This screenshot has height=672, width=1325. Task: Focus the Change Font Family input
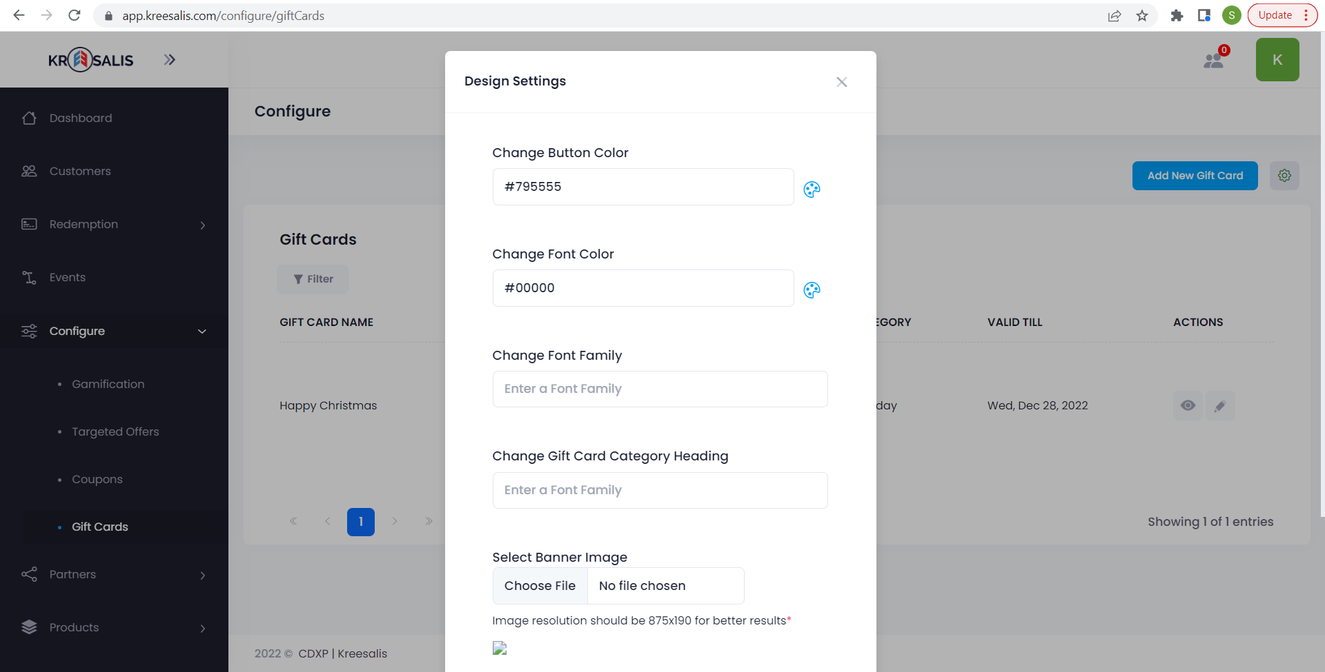click(660, 389)
